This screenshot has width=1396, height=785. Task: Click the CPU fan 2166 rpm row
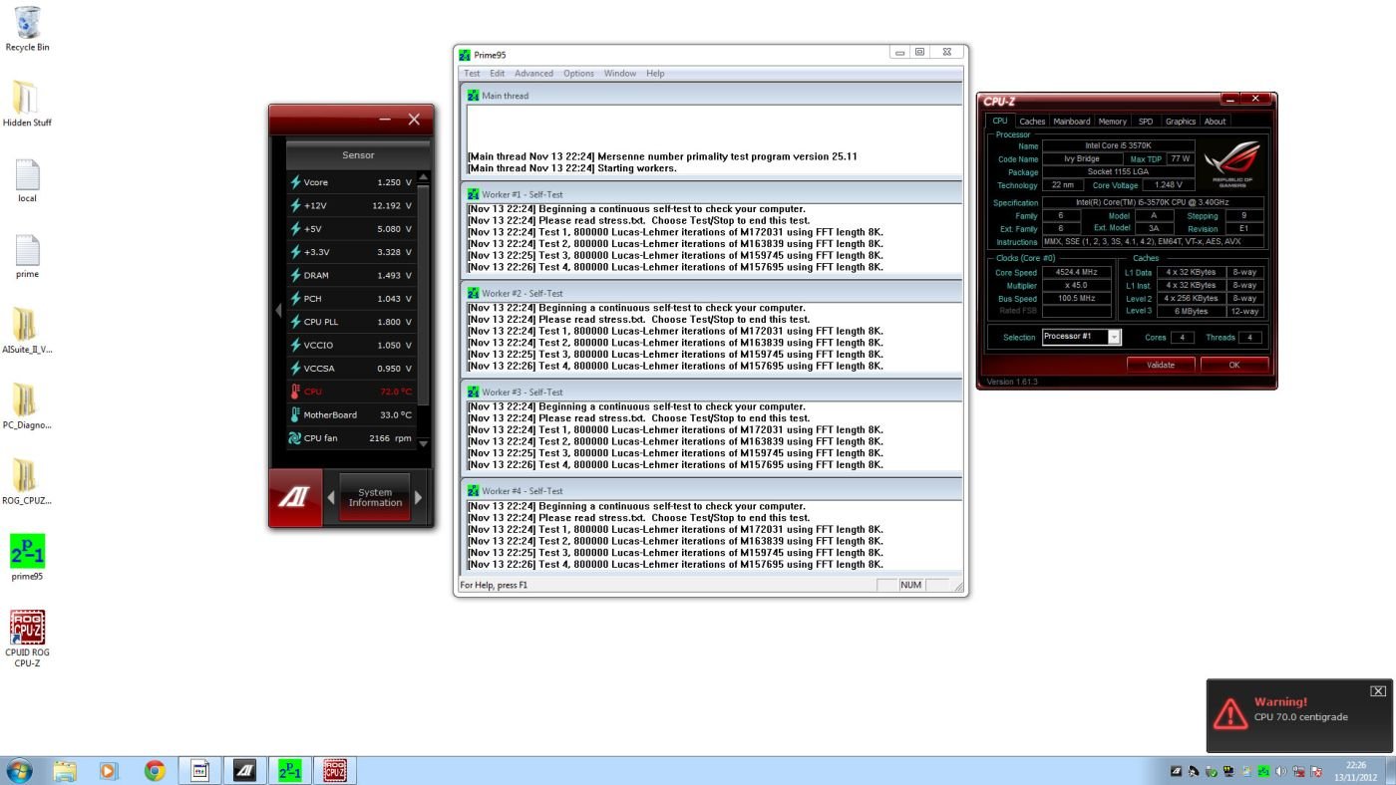351,438
